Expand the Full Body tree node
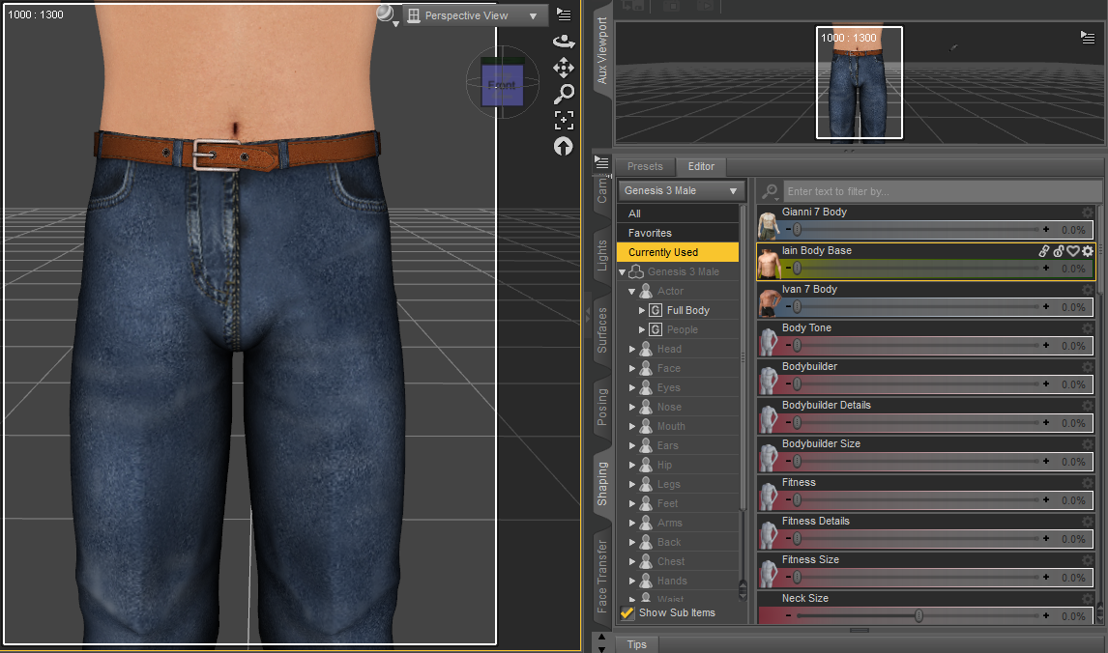 coord(642,311)
